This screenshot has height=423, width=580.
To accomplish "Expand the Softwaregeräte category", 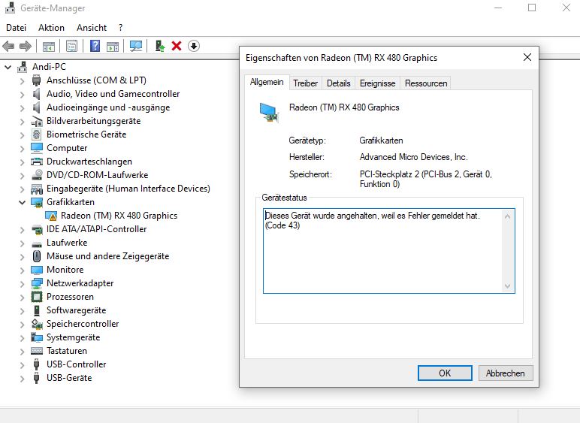I will point(23,310).
